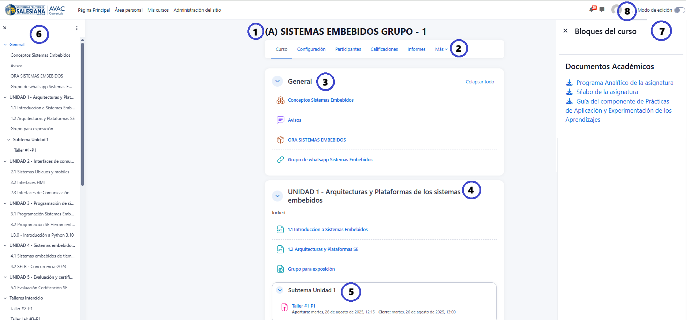The width and height of the screenshot is (687, 320).
Task: Open course index three-dot options menu
Action: (x=77, y=28)
